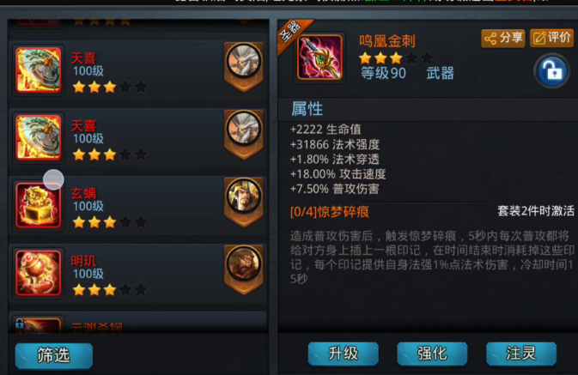
Task: Select the partially visible 云渊杀锏 list entry
Action: pos(137,324)
